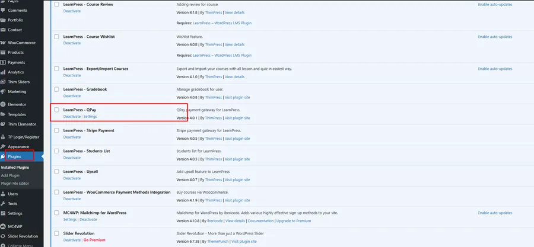The width and height of the screenshot is (534, 247).
Task: Open Plugin File Editor submenu
Action: click(15, 184)
